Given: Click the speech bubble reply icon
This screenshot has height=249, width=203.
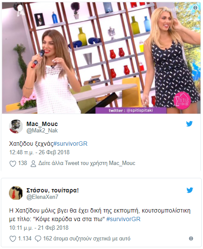Looking at the screenshot, I should click(x=38, y=239).
